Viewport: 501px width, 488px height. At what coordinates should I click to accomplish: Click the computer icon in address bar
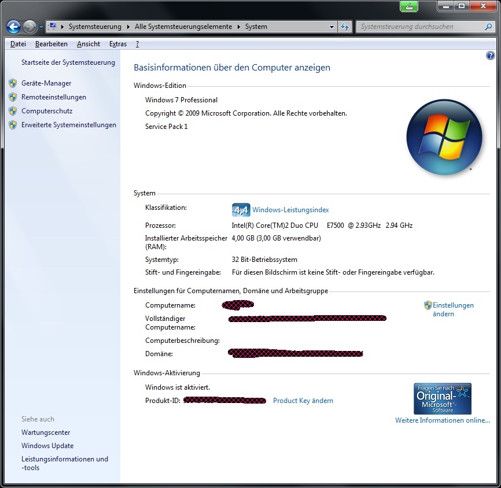[x=53, y=26]
